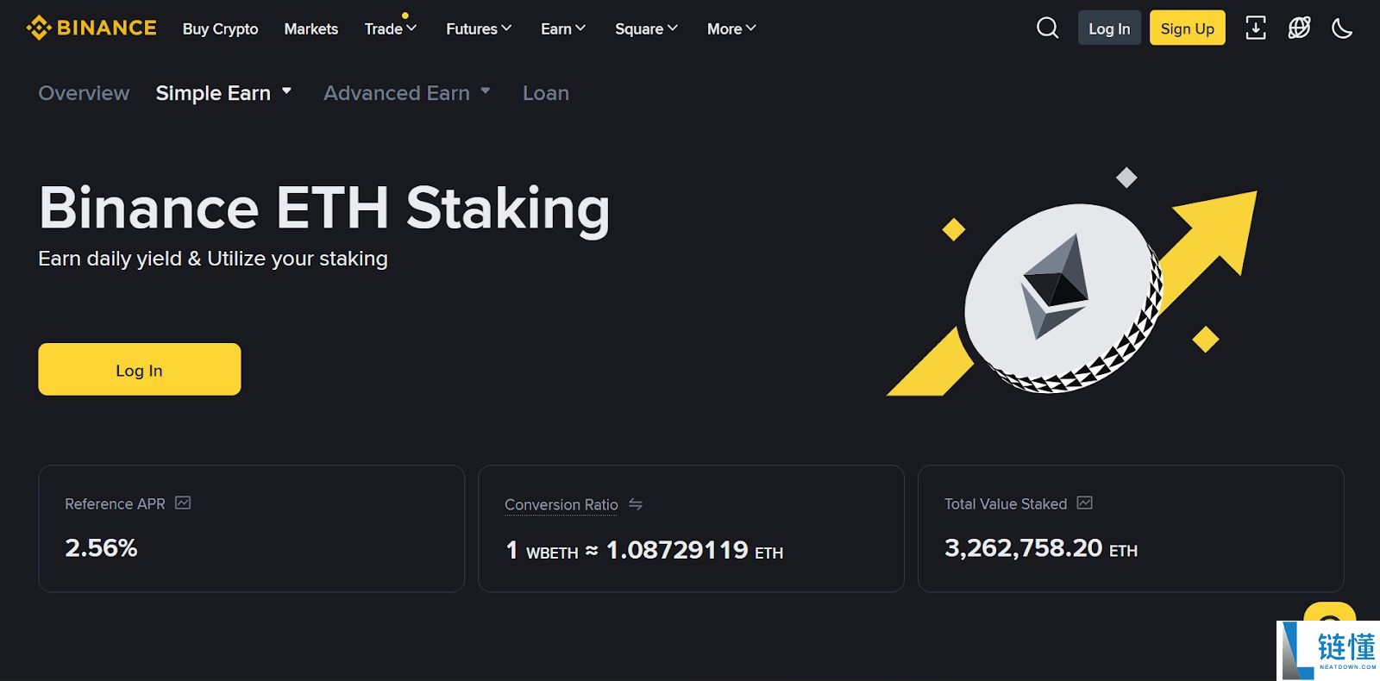Expand the Earn menu dropdown
Screen dimensions: 1380x681
point(563,28)
